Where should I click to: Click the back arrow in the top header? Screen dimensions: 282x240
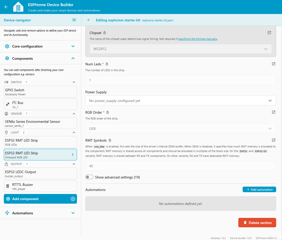[6, 7]
